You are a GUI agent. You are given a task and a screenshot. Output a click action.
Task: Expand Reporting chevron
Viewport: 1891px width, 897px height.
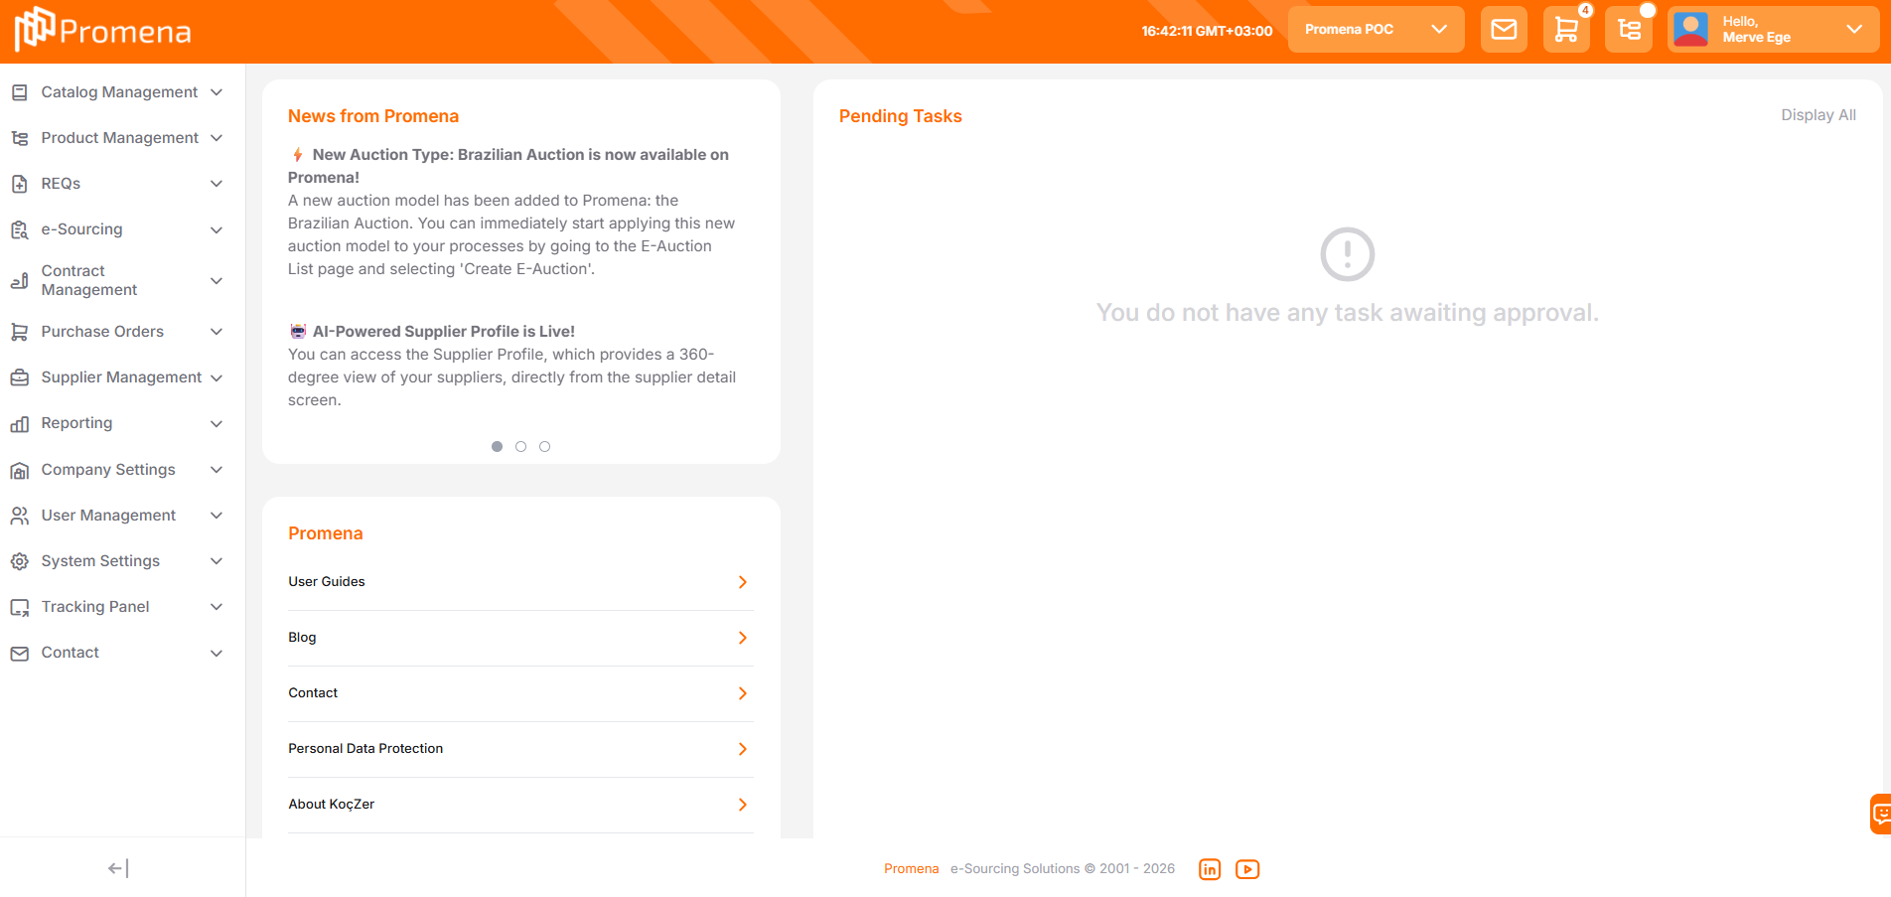[217, 423]
